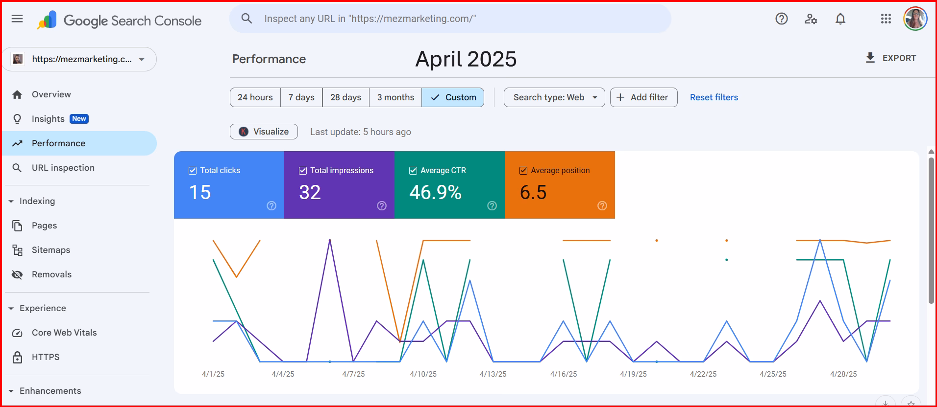Click the EXPORT button label
This screenshot has height=407, width=937.
899,58
